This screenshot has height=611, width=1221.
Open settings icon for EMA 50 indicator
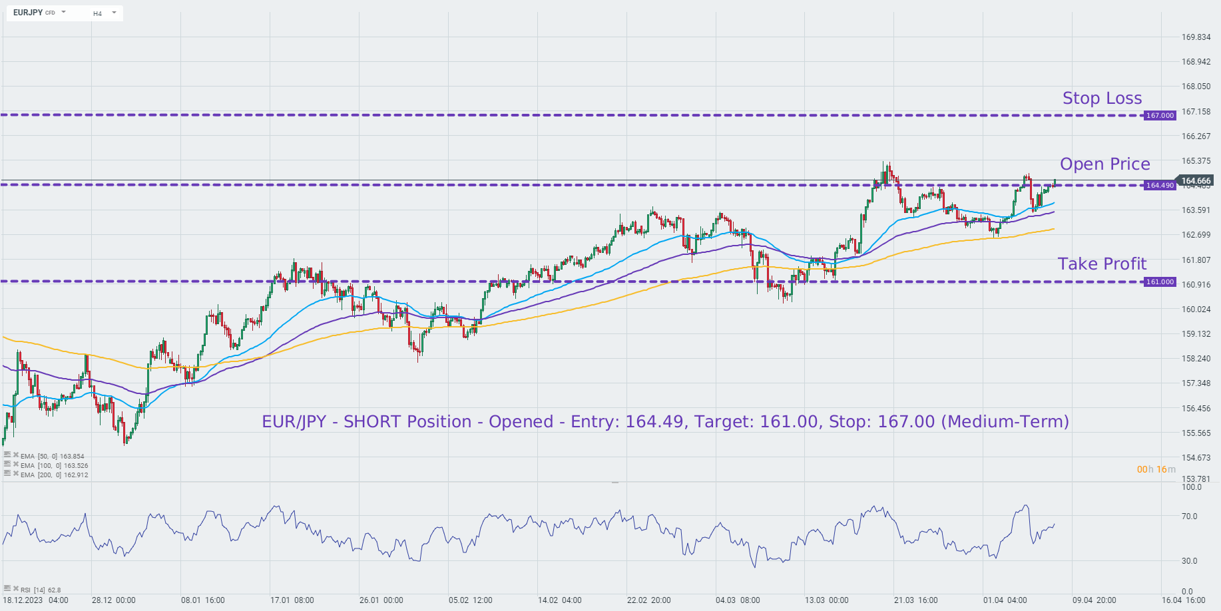coord(7,455)
